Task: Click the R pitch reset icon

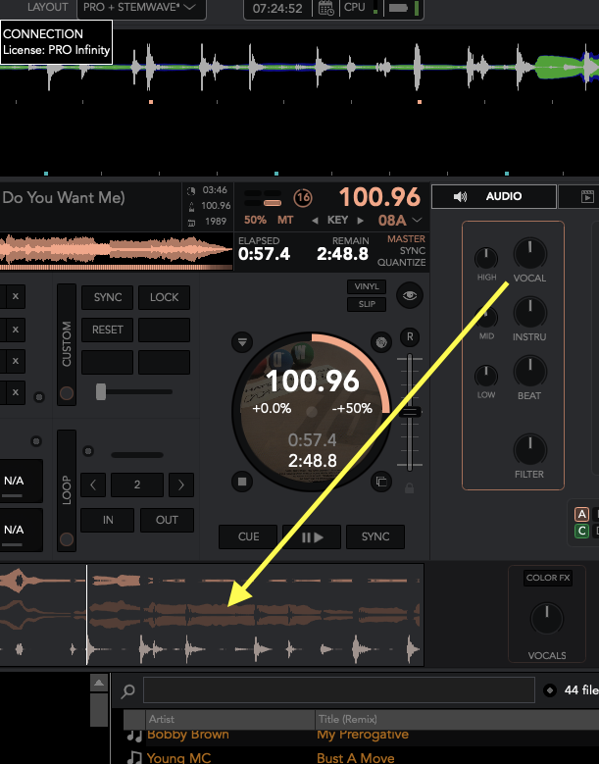Action: 410,337
